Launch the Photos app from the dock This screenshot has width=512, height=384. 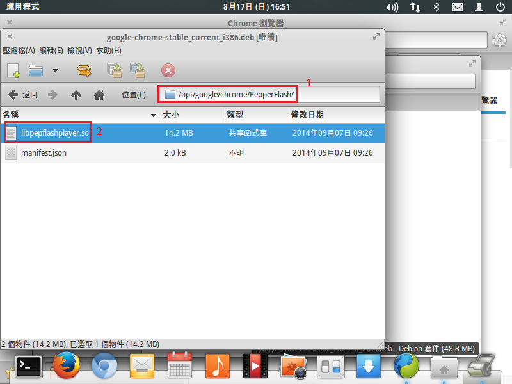pyautogui.click(x=293, y=366)
